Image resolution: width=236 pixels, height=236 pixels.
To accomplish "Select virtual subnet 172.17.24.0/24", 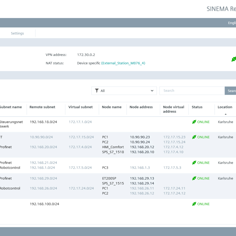I will [81, 188].
